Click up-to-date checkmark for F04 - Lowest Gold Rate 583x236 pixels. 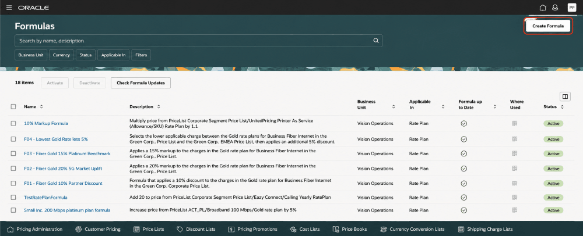(x=463, y=139)
